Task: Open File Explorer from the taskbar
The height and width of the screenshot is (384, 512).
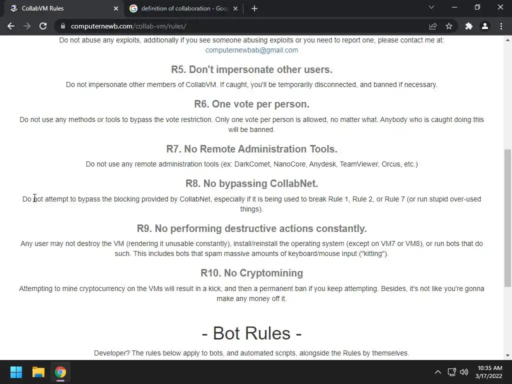Action: (38, 372)
